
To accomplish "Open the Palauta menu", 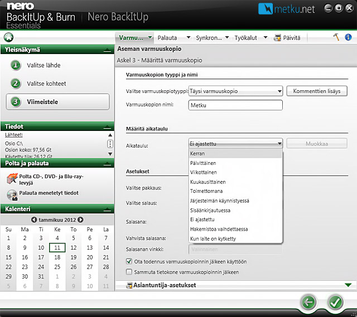I will (167, 38).
